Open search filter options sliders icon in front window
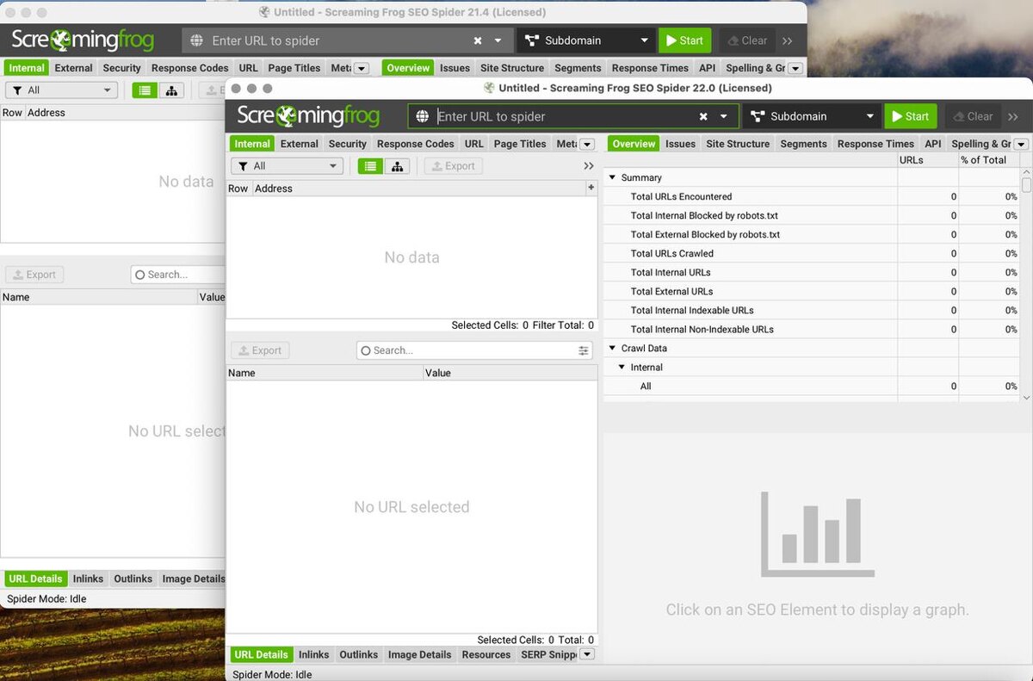 tap(584, 350)
